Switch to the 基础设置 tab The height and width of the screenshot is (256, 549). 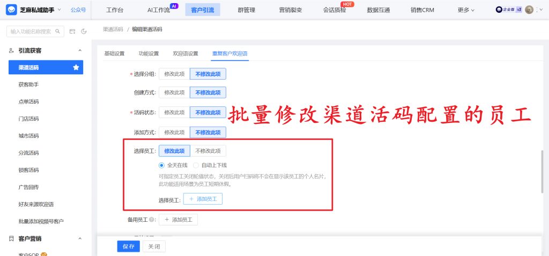pos(114,53)
